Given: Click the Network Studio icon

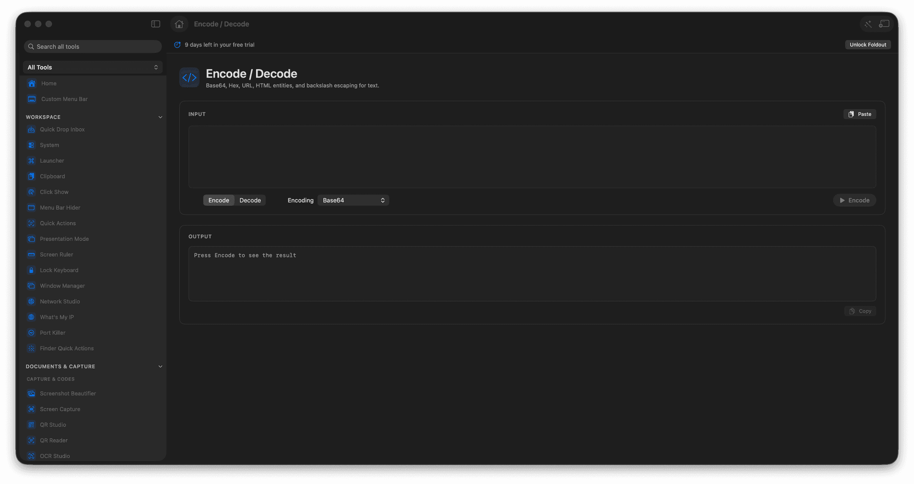Looking at the screenshot, I should point(31,302).
